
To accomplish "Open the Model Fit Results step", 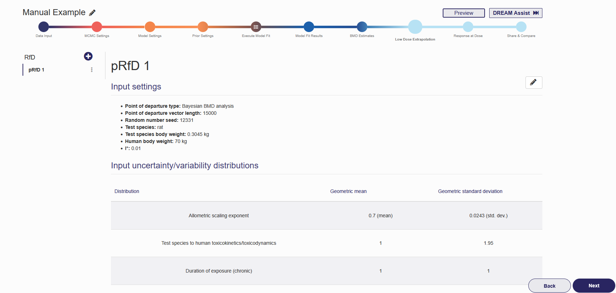I will pos(309,27).
